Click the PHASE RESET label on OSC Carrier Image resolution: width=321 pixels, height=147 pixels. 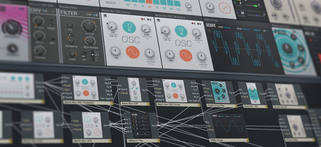point(151,62)
